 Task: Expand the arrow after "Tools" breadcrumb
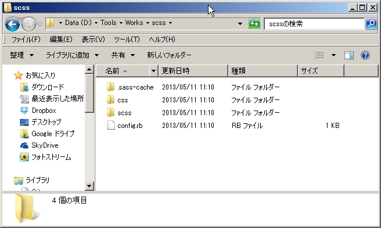121,23
